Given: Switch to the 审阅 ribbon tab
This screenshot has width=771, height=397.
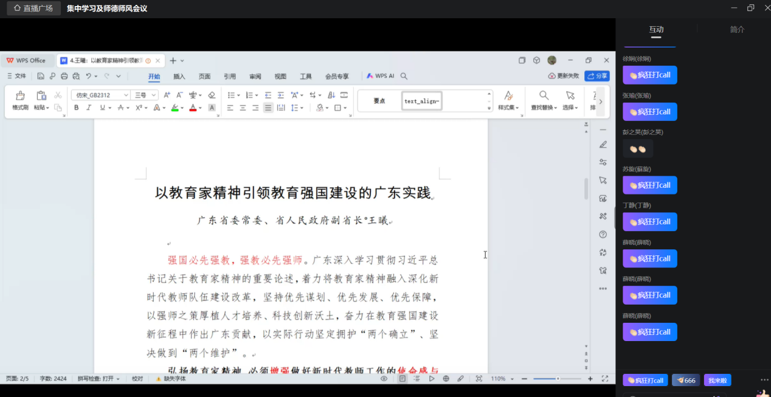Looking at the screenshot, I should tap(255, 77).
